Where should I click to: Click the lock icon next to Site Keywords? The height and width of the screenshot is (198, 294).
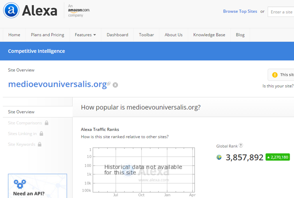(x=40, y=144)
